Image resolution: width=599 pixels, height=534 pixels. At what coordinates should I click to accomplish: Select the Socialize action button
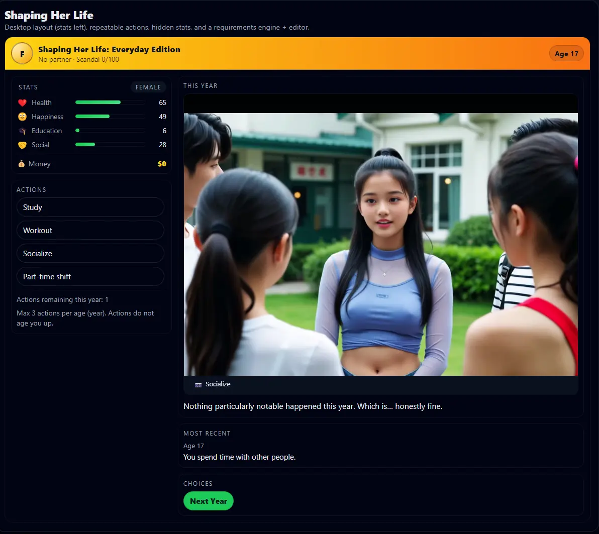click(x=90, y=254)
